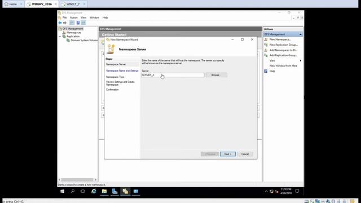
Task: Close the New Namespace Wizard window
Action: [x=252, y=39]
